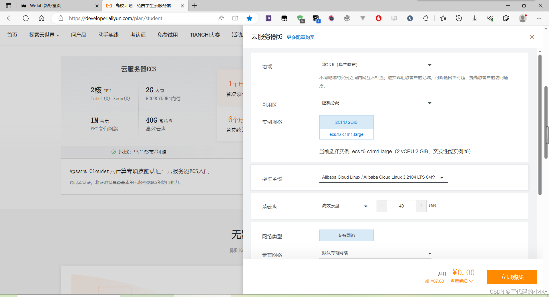
Task: Select the 2CPU 2GiB instance spec
Action: [x=346, y=122]
